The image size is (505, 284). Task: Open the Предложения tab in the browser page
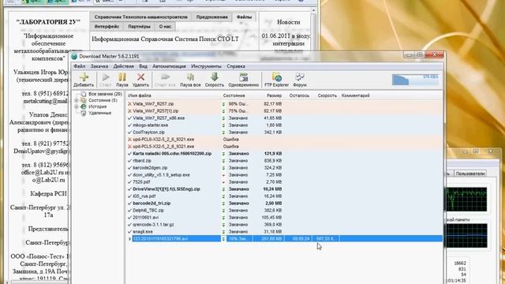coord(212,17)
